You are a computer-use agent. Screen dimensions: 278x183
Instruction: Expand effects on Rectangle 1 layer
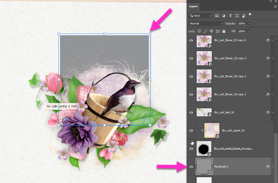(272, 166)
